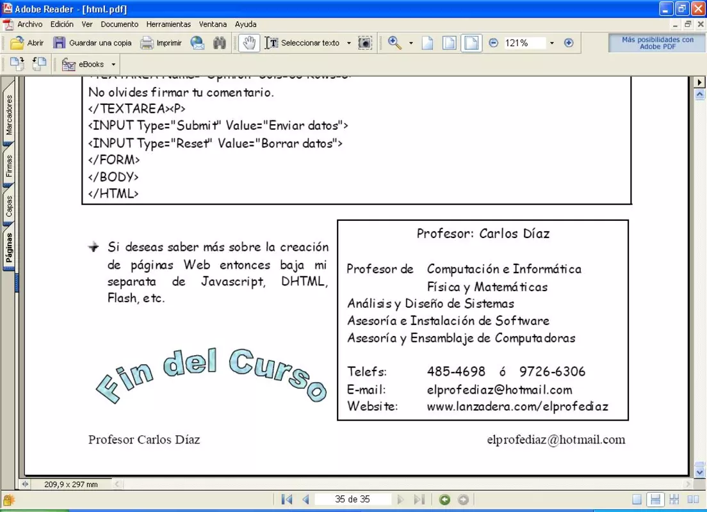Click the 121% zoom field
The image size is (707, 512).
pyautogui.click(x=523, y=43)
